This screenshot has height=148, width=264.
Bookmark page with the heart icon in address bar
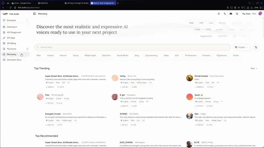tap(243, 8)
